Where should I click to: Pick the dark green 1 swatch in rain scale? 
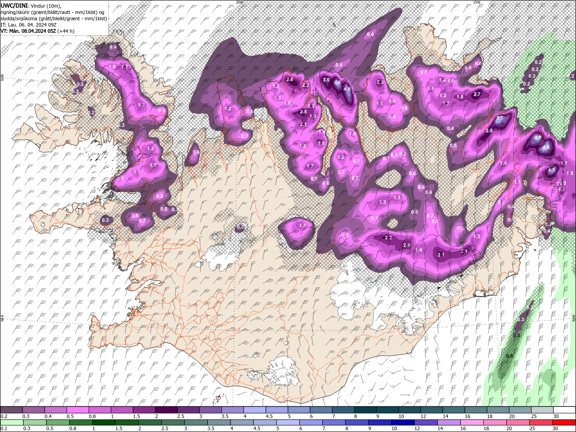pyautogui.click(x=104, y=423)
